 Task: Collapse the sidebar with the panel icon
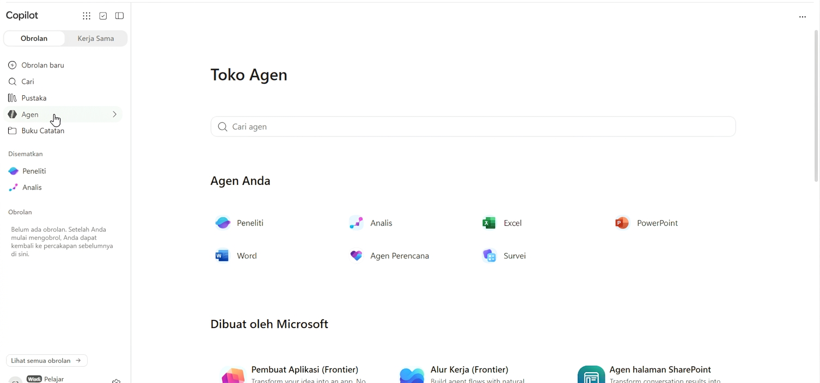pyautogui.click(x=120, y=16)
